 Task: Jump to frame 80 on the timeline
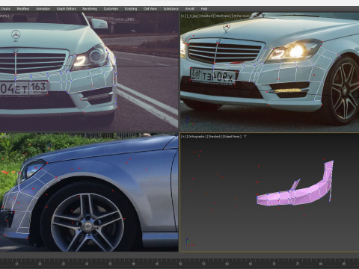pos(321,264)
